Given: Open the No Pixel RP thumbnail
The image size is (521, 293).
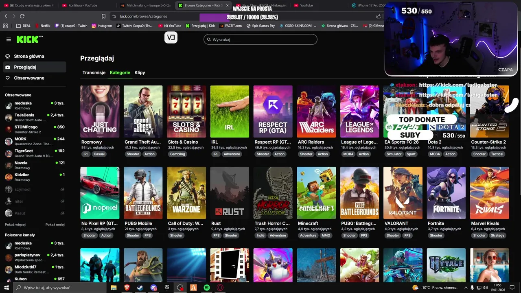Looking at the screenshot, I should 100,193.
